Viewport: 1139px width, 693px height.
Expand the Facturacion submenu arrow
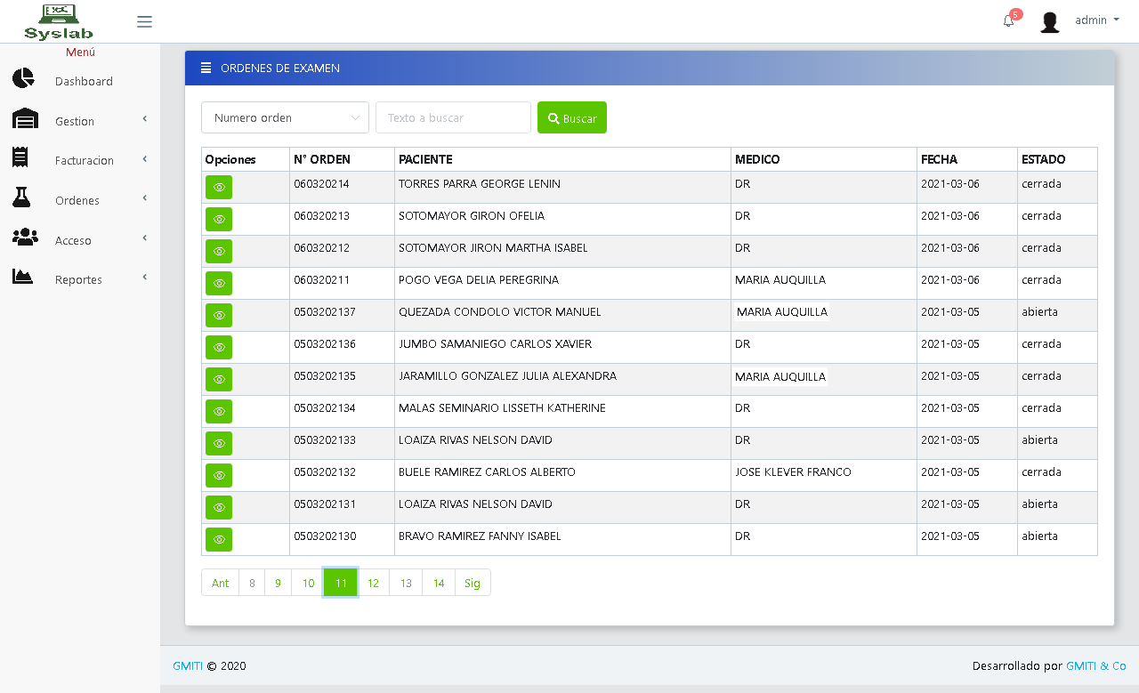[x=144, y=159]
